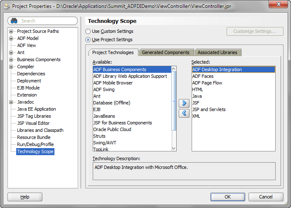Select ADF View in tree
The width and height of the screenshot is (291, 208).
coord(27,45)
